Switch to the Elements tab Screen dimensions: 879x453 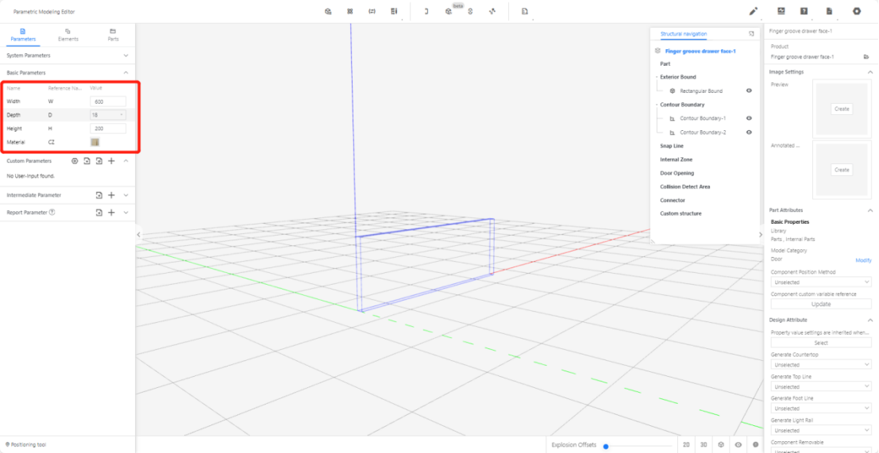(68, 34)
